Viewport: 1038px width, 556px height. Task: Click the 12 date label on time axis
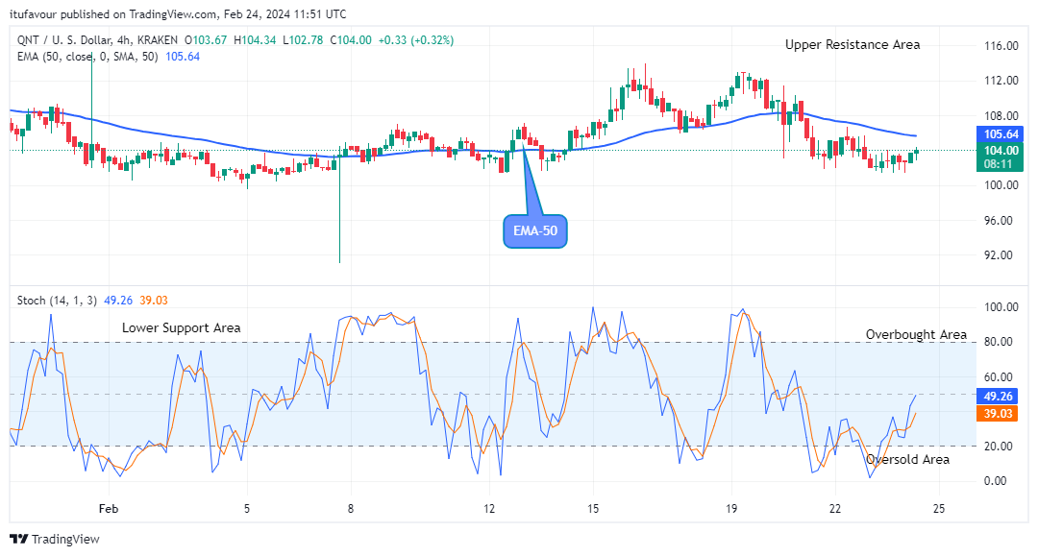pyautogui.click(x=489, y=509)
